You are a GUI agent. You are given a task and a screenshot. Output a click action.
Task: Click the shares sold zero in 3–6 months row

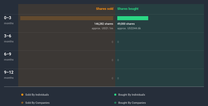click(x=112, y=42)
